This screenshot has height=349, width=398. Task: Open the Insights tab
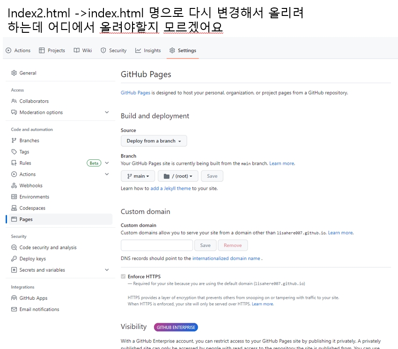148,50
